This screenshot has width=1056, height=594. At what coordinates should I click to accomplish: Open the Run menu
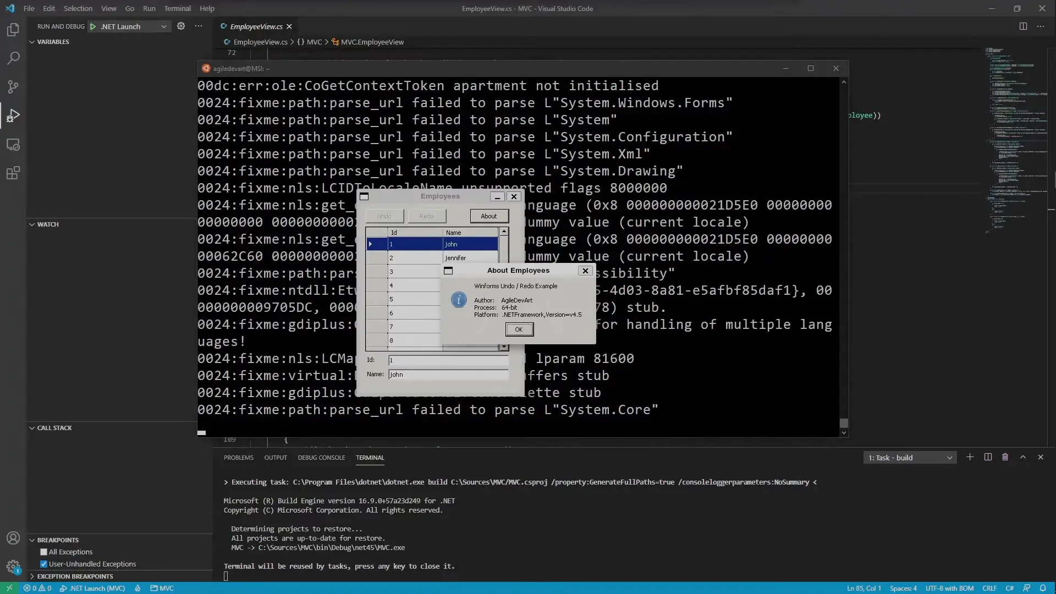[x=149, y=8]
